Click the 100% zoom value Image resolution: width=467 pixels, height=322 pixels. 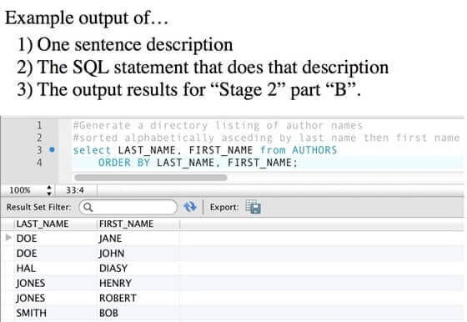pos(20,190)
